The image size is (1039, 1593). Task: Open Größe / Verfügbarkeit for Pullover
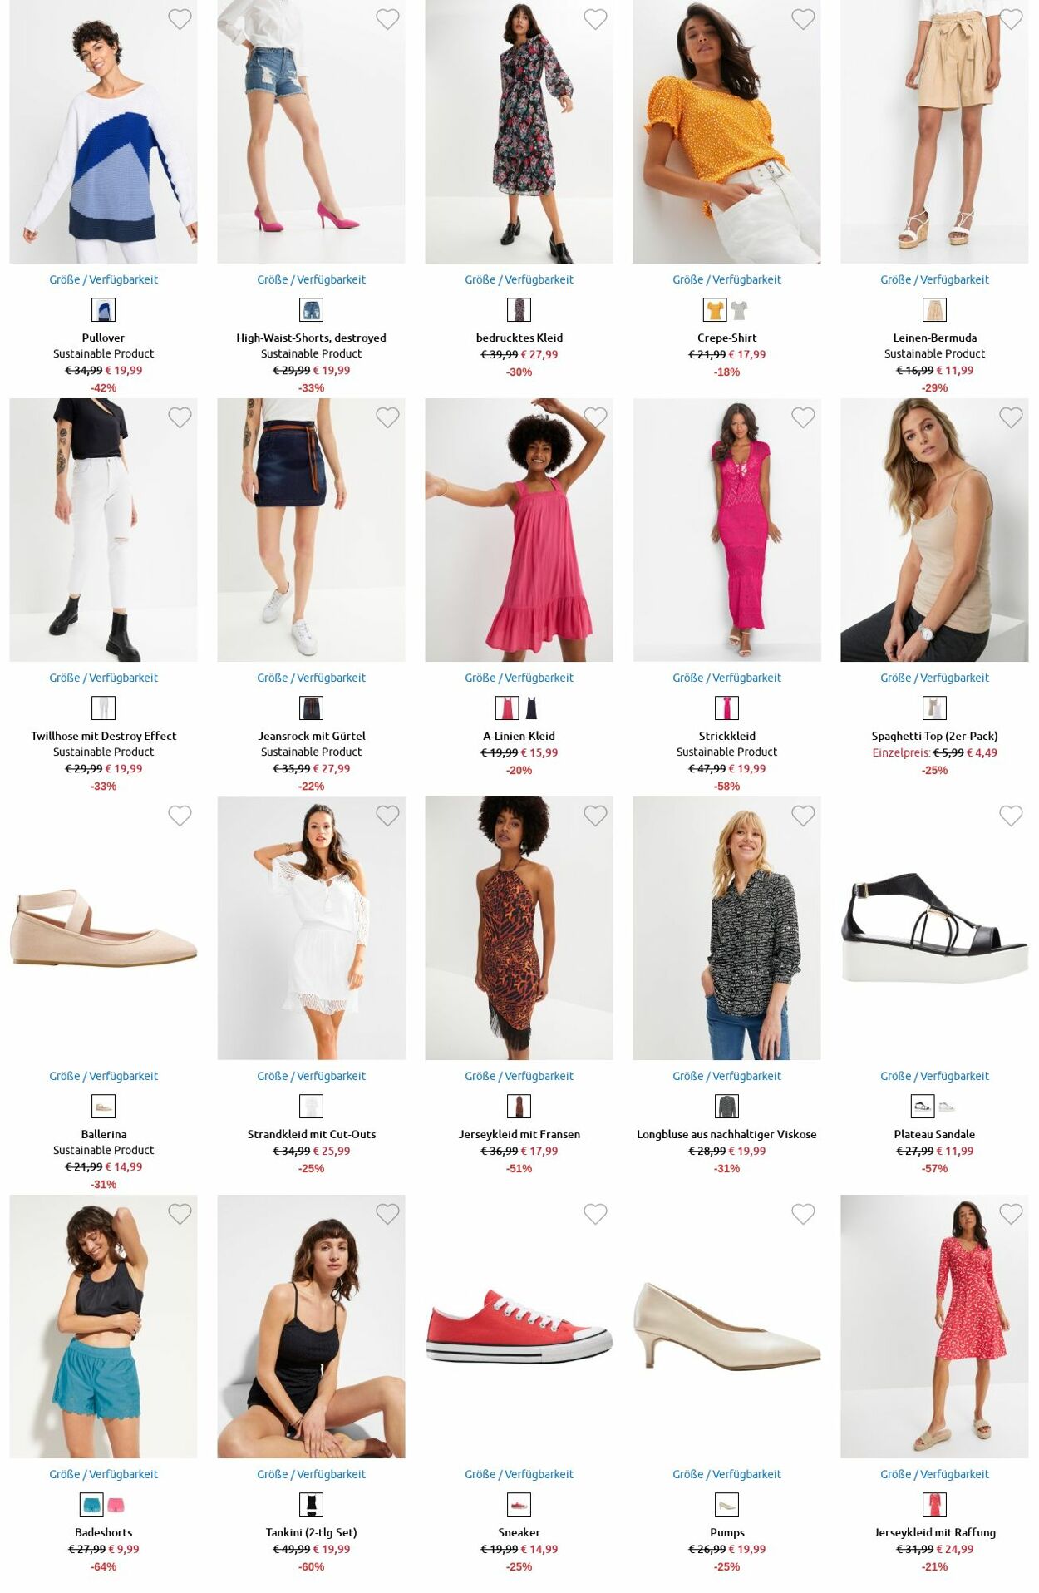pos(103,279)
